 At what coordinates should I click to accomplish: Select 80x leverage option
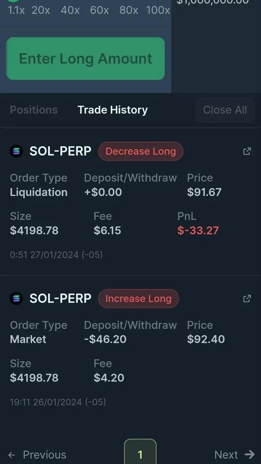point(129,10)
